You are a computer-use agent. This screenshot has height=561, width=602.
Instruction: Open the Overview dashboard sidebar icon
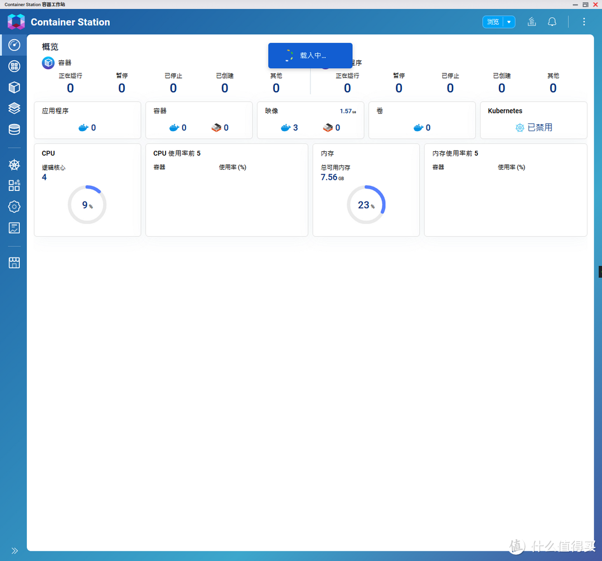tap(14, 45)
